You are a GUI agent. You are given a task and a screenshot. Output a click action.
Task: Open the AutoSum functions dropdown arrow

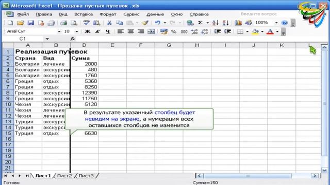click(x=207, y=23)
